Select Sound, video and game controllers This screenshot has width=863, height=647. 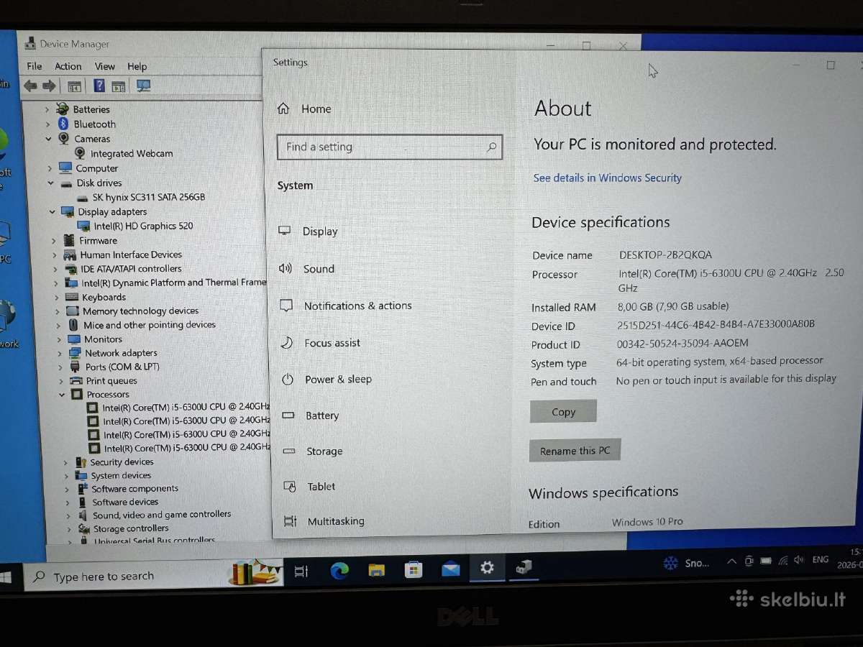coord(161,515)
